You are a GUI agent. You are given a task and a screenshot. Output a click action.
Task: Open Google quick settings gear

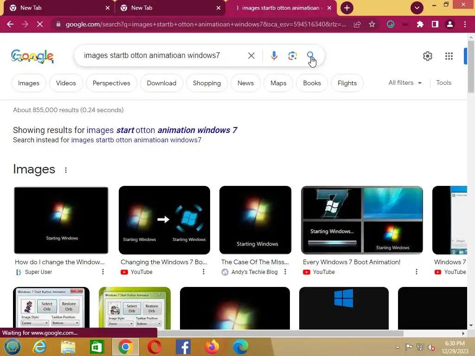click(x=427, y=56)
